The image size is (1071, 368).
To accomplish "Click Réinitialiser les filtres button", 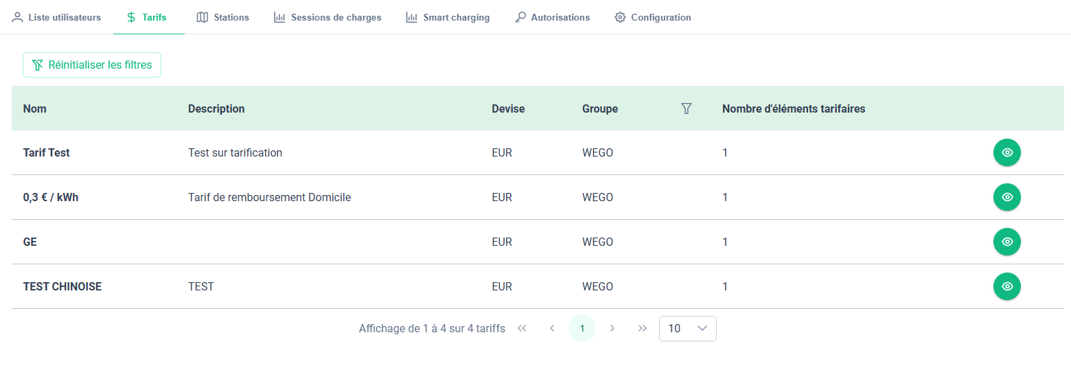I will point(92,65).
